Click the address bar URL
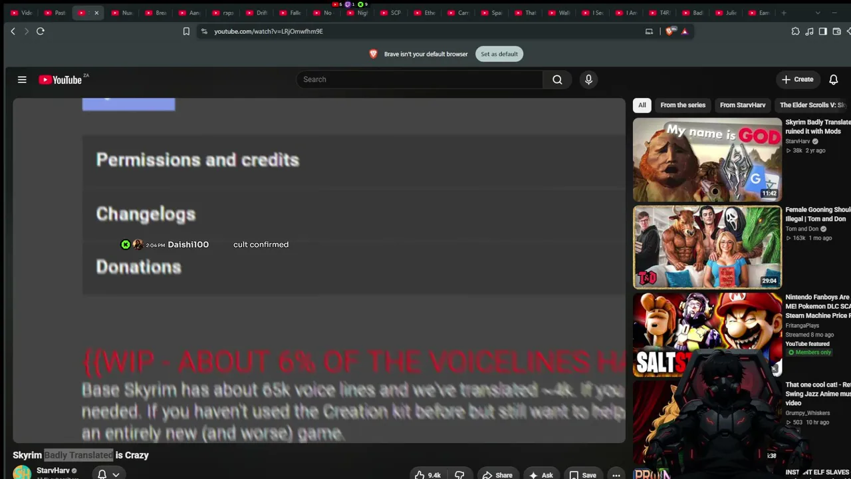The height and width of the screenshot is (479, 851). point(269,31)
